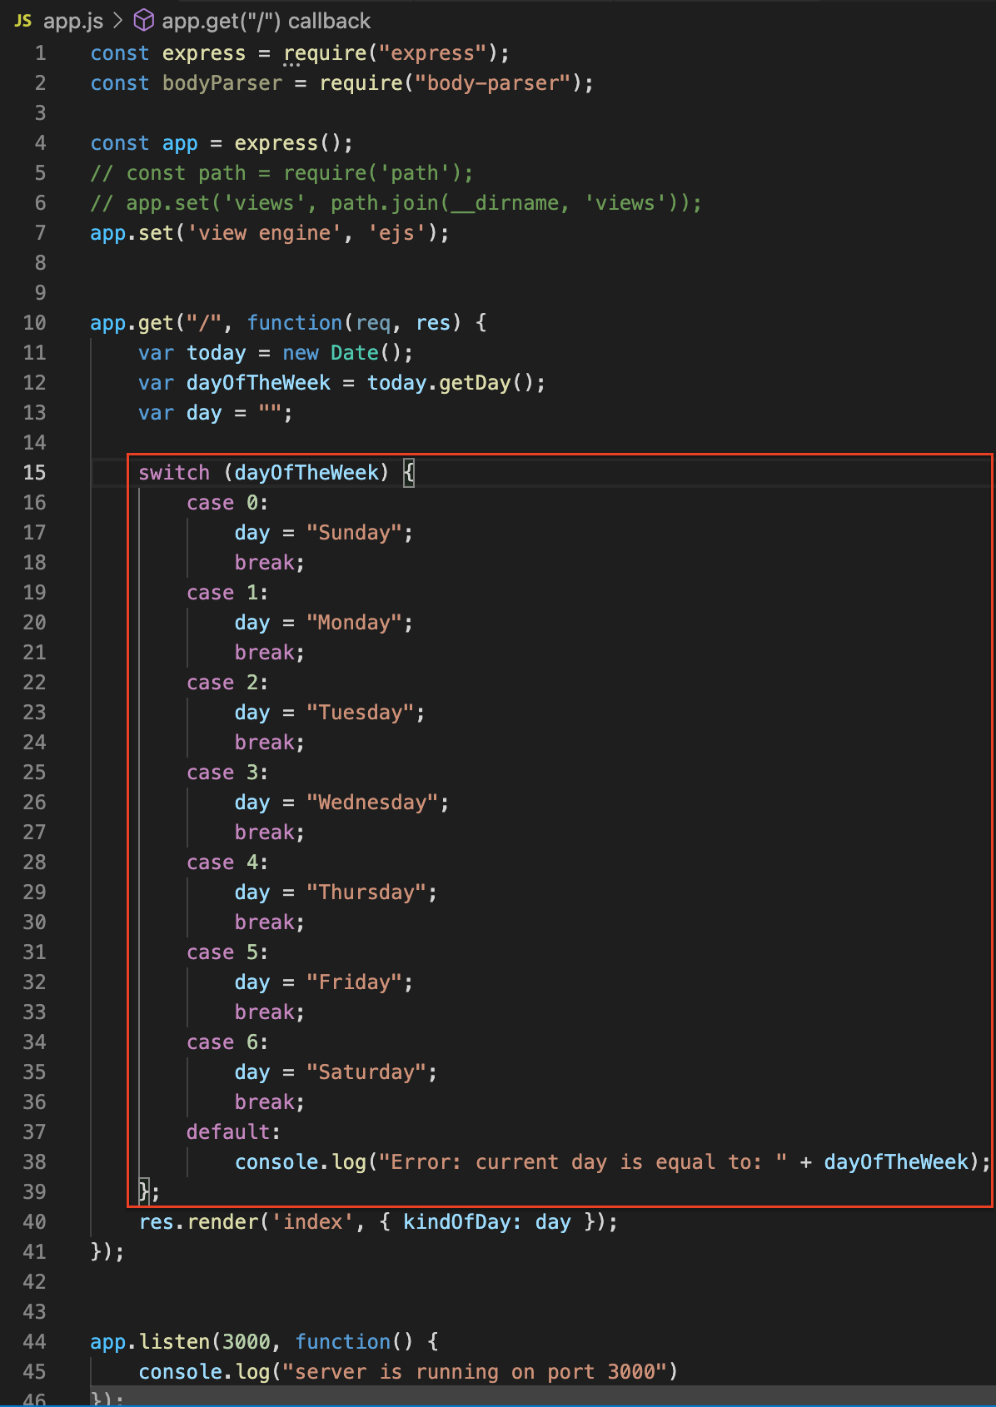Click the "Thursday" string
This screenshot has height=1407, width=996.
[366, 892]
